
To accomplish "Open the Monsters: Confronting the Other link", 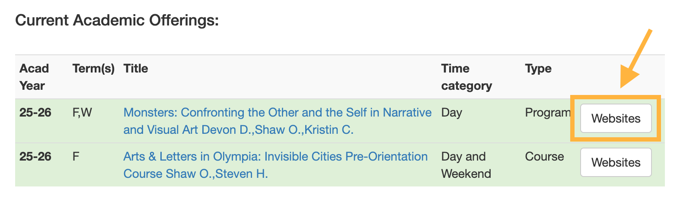I will click(x=277, y=113).
